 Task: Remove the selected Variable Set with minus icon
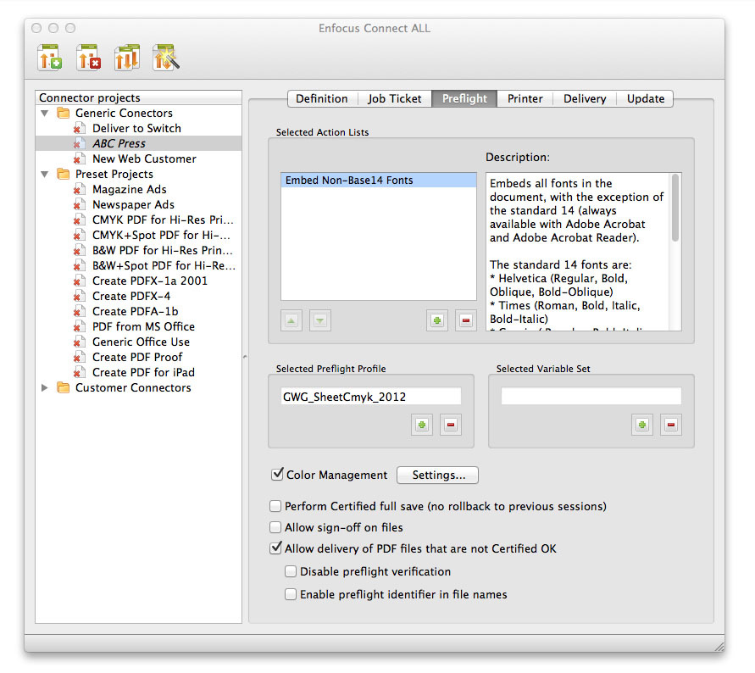(x=671, y=425)
